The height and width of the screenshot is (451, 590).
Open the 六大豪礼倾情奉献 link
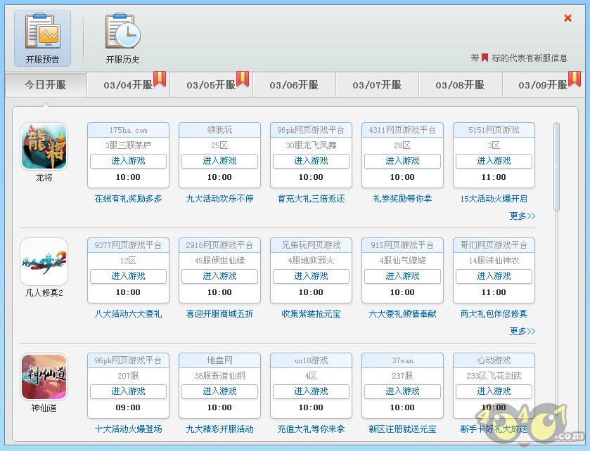click(x=403, y=314)
